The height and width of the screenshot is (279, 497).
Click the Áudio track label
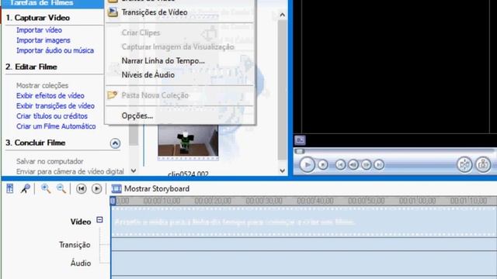point(81,263)
